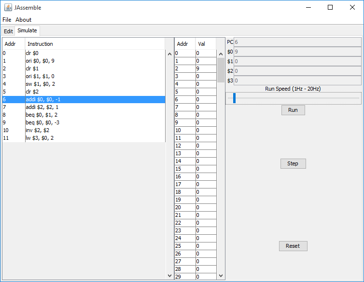Image resolution: width=364 pixels, height=282 pixels.
Task: Close the JAssemble window
Action: pyautogui.click(x=352, y=7)
